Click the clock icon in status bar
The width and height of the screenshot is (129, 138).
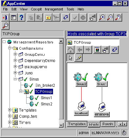click(x=124, y=133)
